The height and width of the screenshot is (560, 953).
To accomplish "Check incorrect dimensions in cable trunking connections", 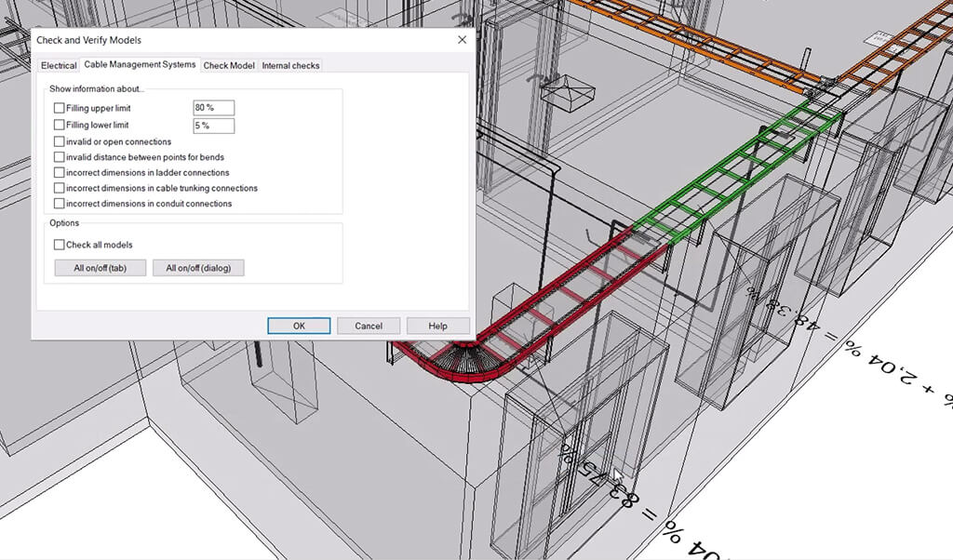I will pyautogui.click(x=60, y=188).
